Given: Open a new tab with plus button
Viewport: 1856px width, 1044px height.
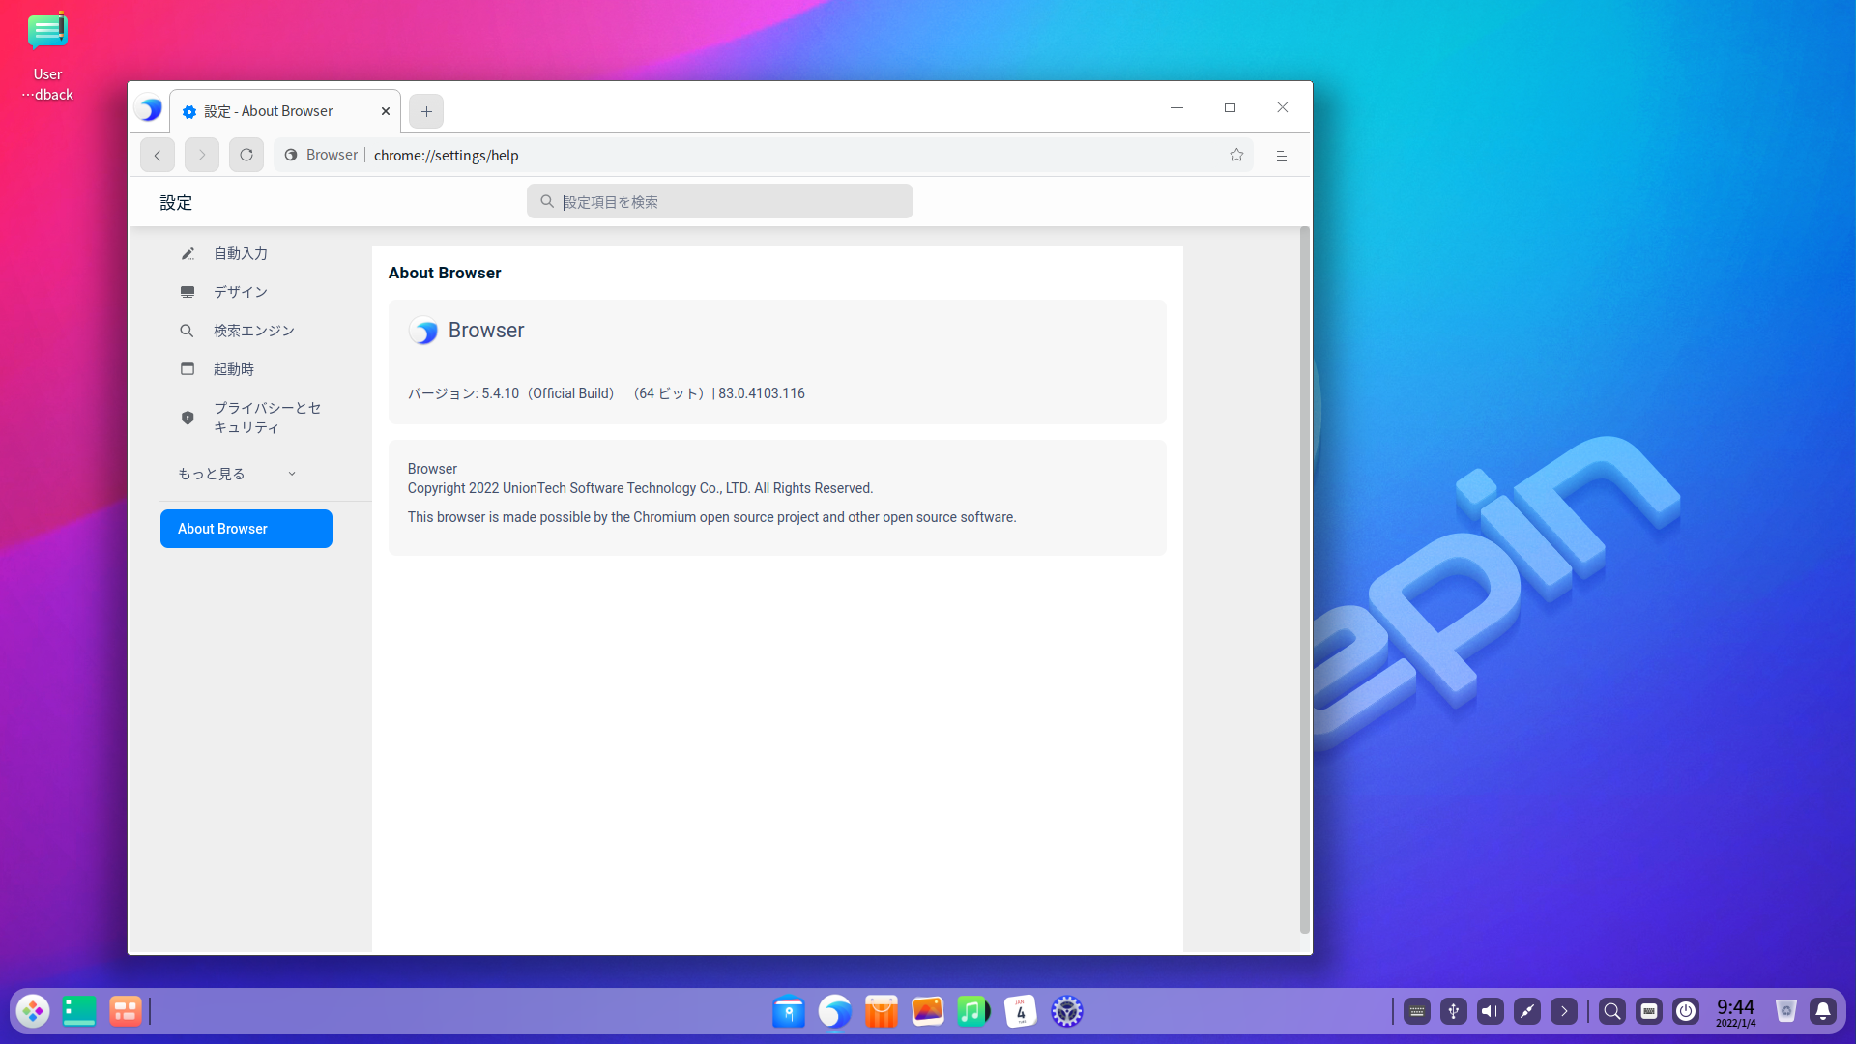Looking at the screenshot, I should coord(426,111).
